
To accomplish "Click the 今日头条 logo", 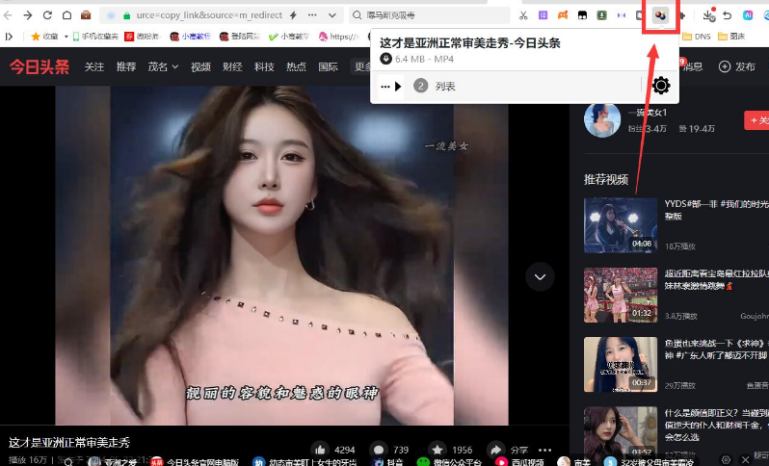I will click(40, 66).
